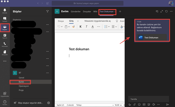
Task: Click the search command box
Action: pos(88,3)
